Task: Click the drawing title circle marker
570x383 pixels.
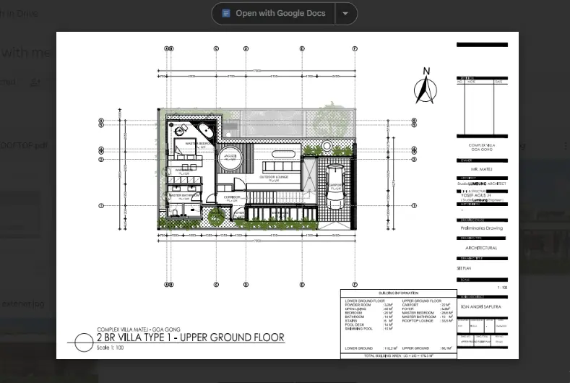Action: [x=84, y=343]
